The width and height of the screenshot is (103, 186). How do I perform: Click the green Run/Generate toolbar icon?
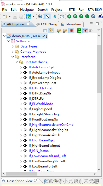pos(28,16)
